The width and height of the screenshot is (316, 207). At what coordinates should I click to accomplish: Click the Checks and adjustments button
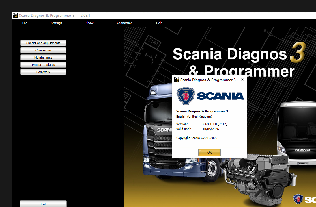click(43, 43)
